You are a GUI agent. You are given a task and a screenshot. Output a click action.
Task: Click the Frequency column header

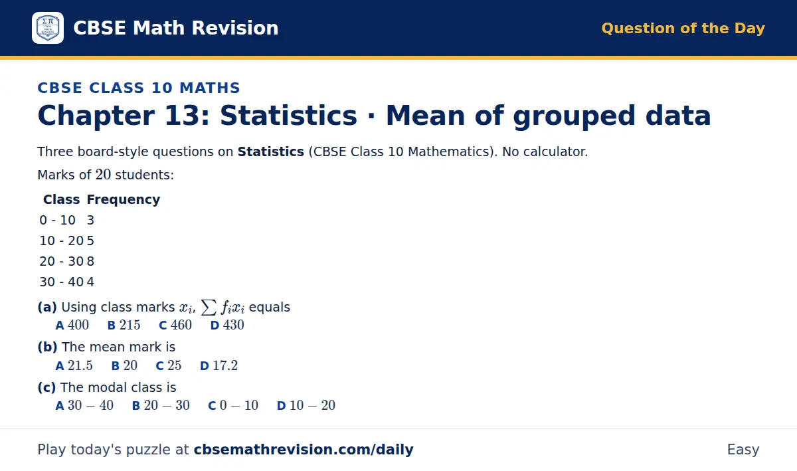click(x=124, y=199)
